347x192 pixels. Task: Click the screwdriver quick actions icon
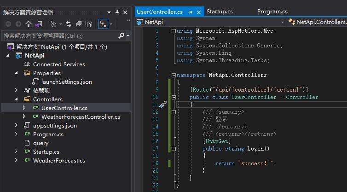coord(163,105)
